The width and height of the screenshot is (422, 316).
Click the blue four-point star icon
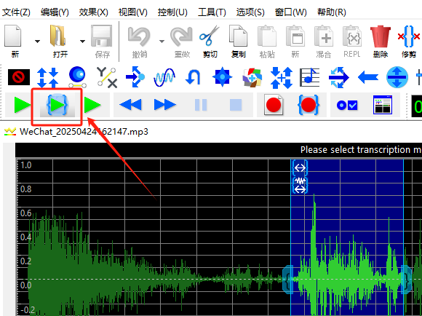(223, 77)
